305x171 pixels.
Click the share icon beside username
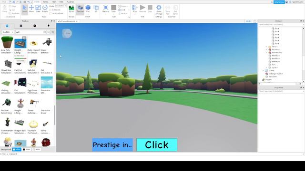(x=290, y=2)
